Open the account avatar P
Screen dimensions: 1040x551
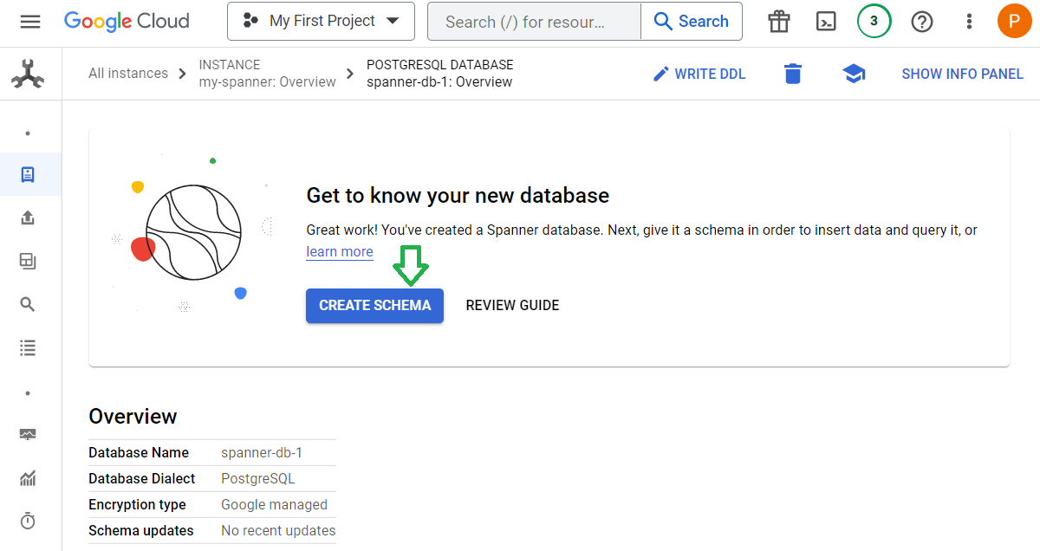click(1014, 21)
